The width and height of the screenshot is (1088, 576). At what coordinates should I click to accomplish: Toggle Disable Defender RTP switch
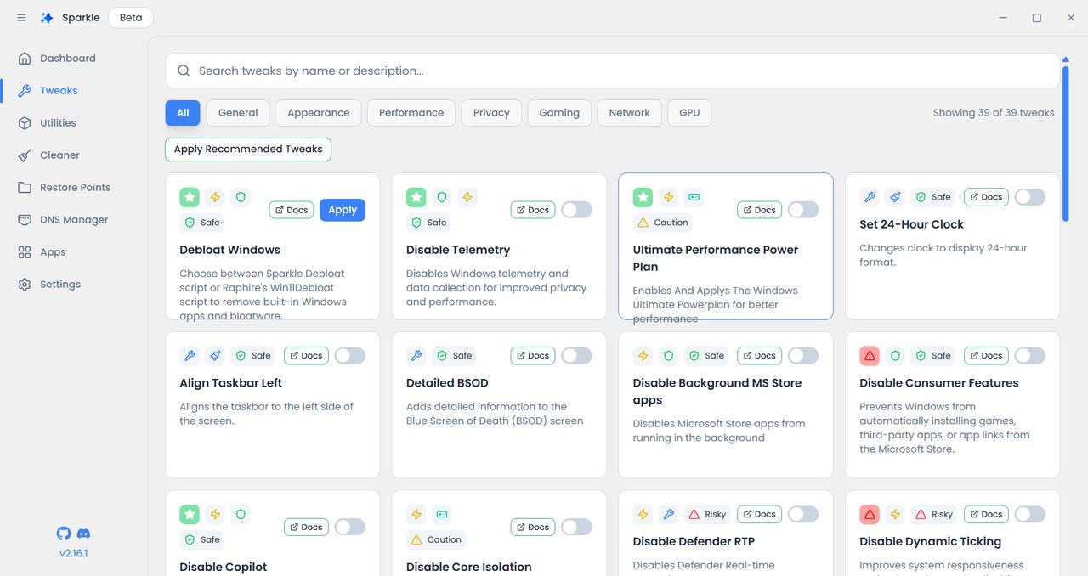pyautogui.click(x=803, y=515)
